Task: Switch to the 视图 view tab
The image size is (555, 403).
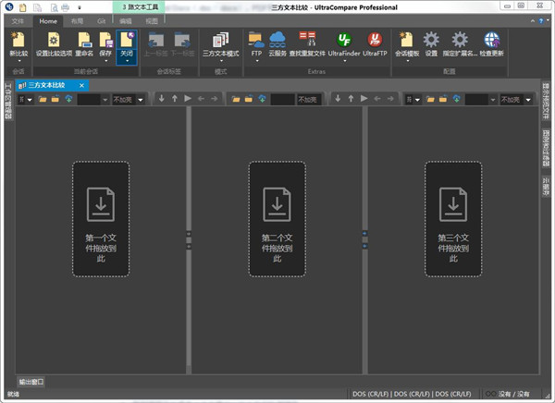Action: point(152,21)
